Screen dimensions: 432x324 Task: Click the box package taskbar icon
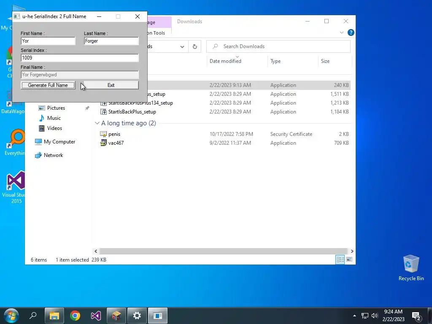[x=116, y=316]
